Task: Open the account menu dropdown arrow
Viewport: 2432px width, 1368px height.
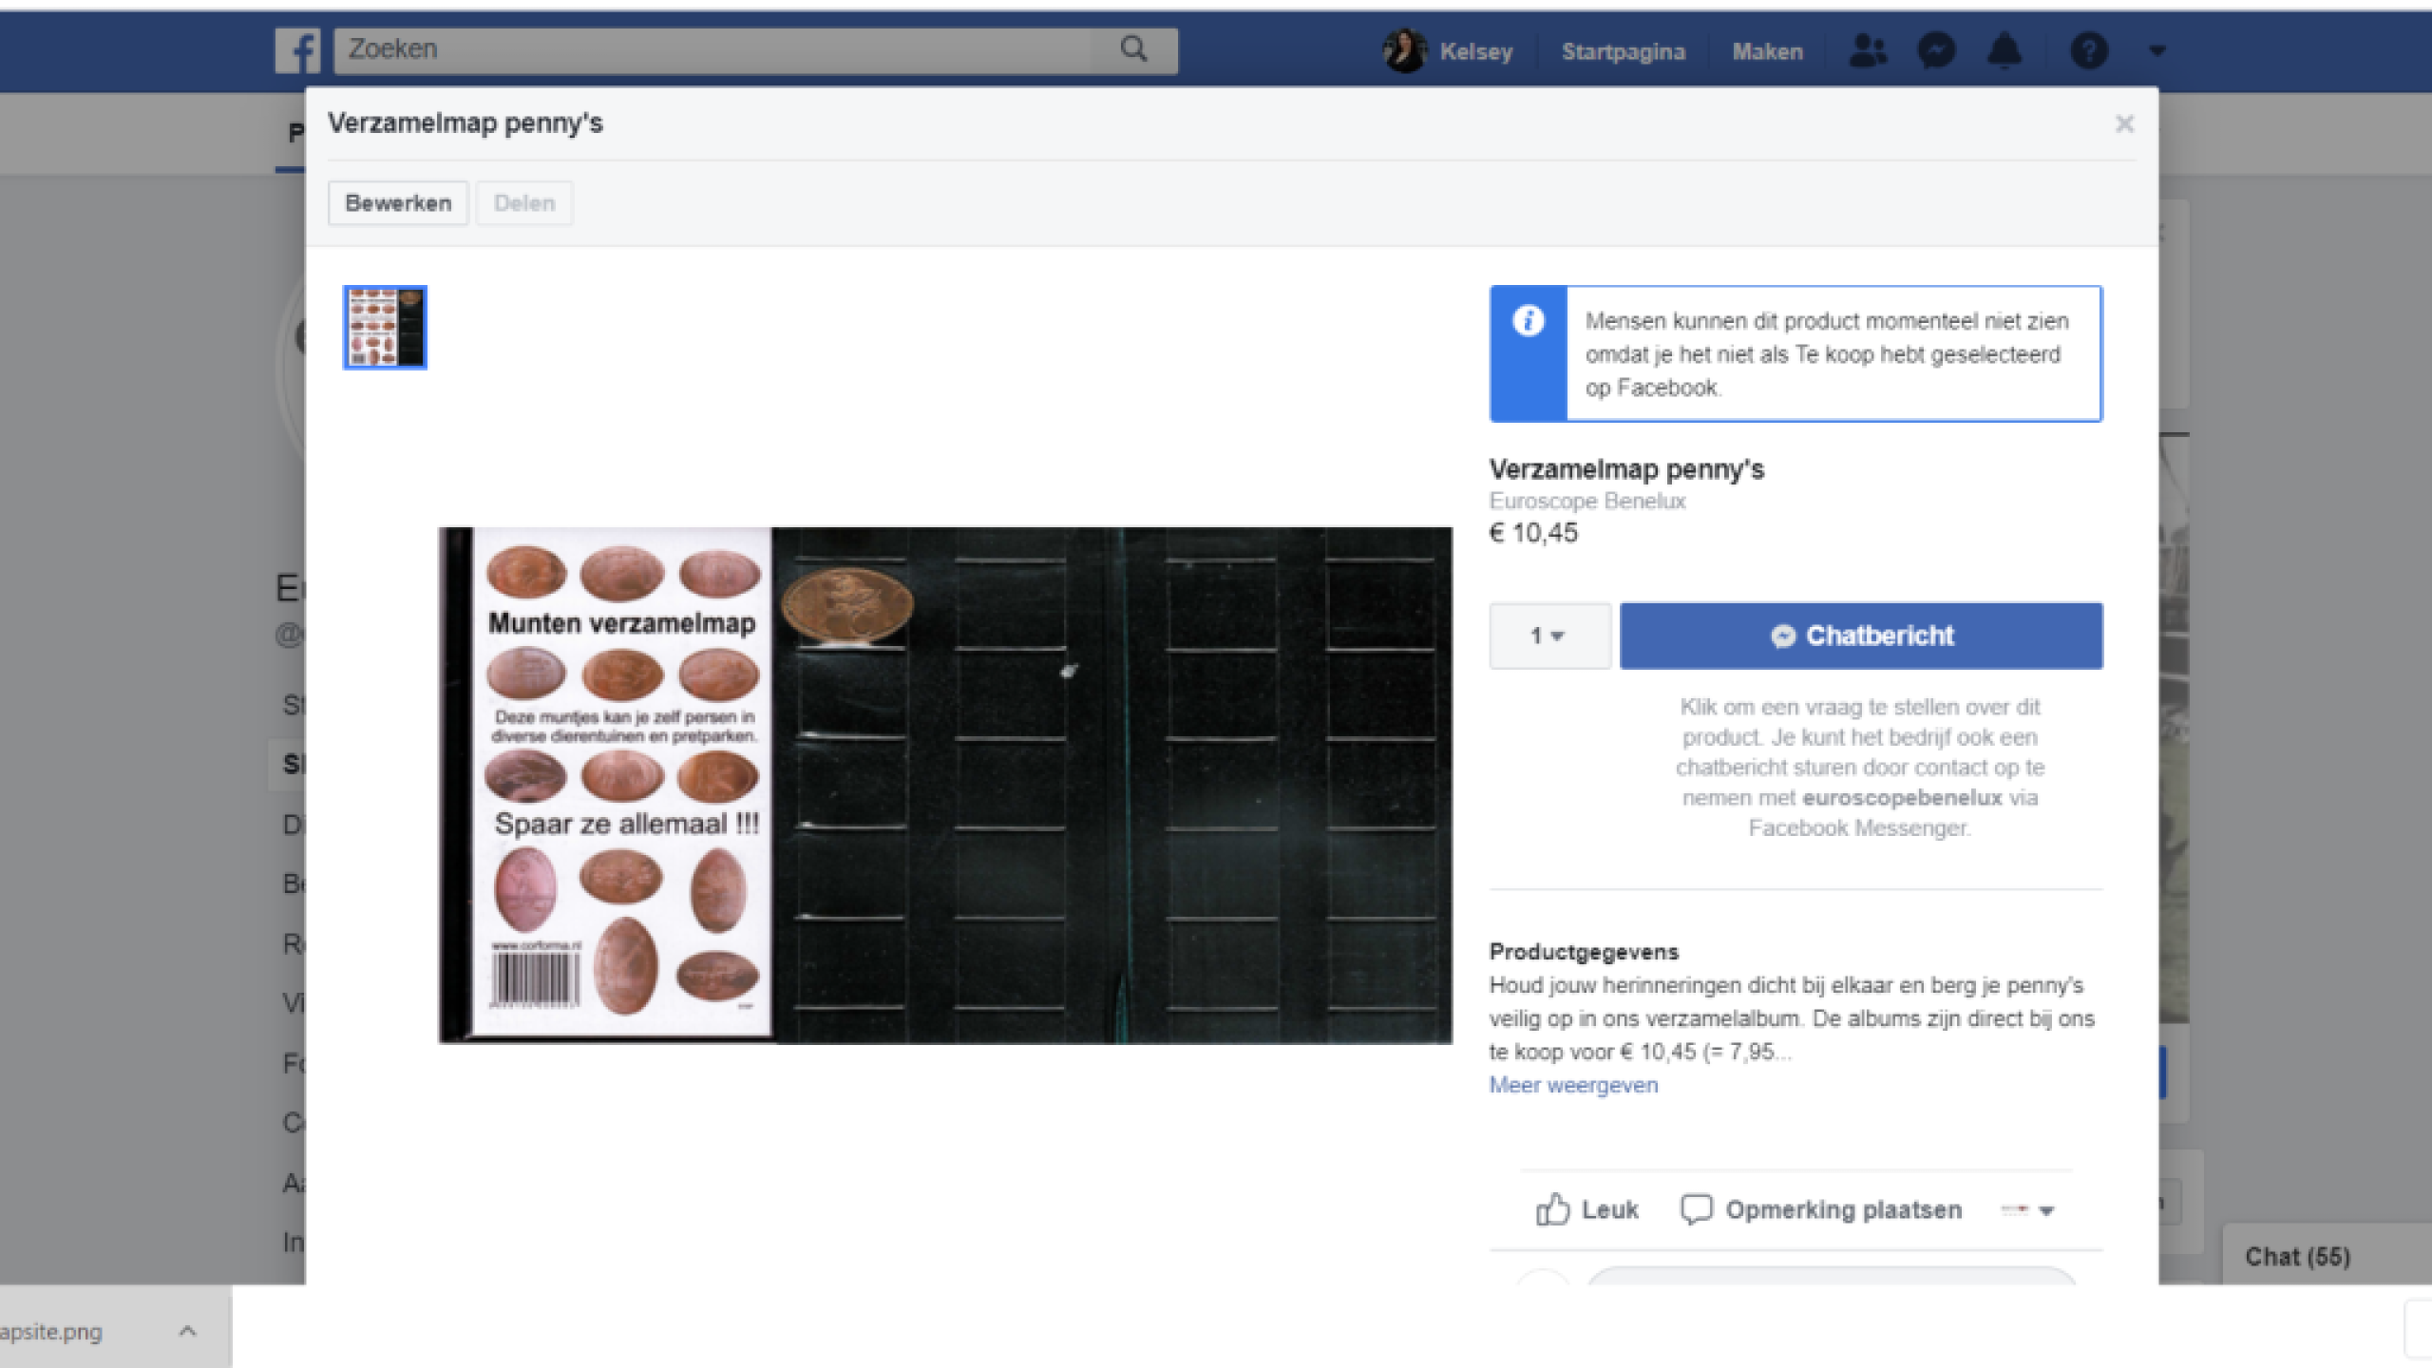Action: (x=2157, y=50)
